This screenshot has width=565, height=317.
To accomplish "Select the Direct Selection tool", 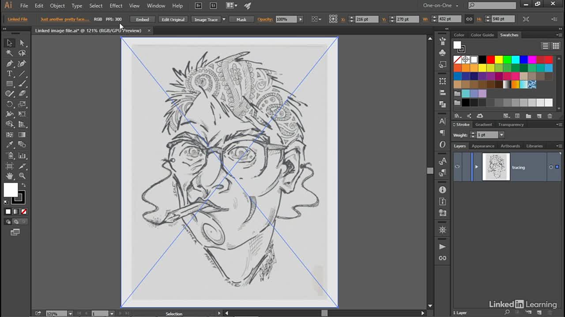I will pos(22,43).
